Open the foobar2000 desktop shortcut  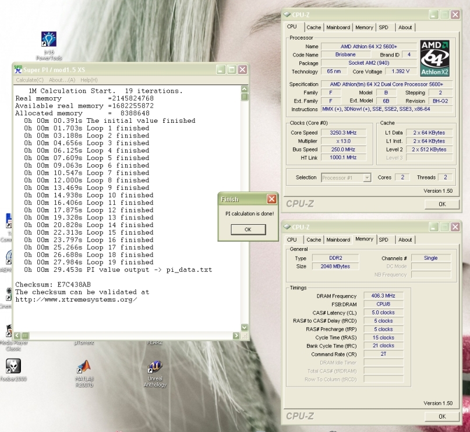point(13,366)
